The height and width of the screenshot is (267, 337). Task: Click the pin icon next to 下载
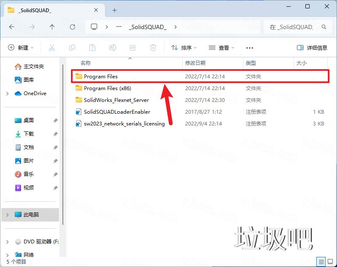pyautogui.click(x=55, y=134)
